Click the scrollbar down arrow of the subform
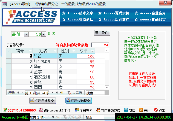 [x=107, y=87]
